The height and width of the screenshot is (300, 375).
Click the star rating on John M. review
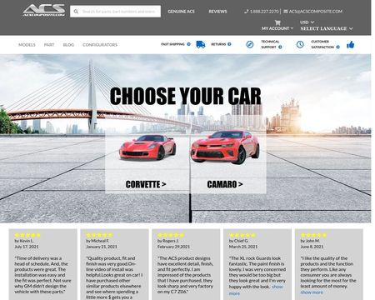pyautogui.click(x=313, y=235)
